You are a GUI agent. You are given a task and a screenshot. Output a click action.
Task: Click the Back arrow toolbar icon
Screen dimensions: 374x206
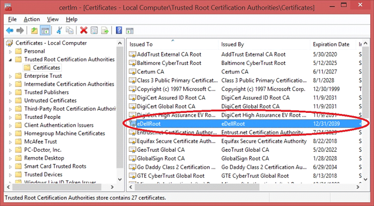10,30
